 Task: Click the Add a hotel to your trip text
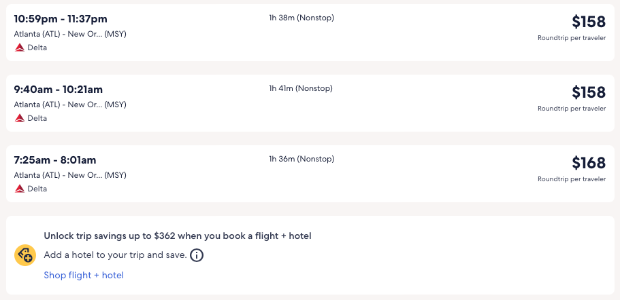click(115, 255)
